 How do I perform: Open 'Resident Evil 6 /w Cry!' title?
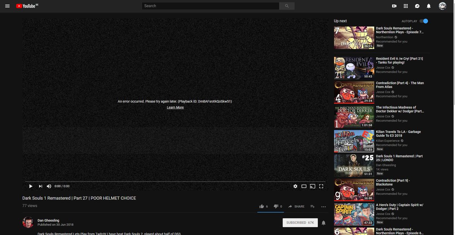coord(399,61)
